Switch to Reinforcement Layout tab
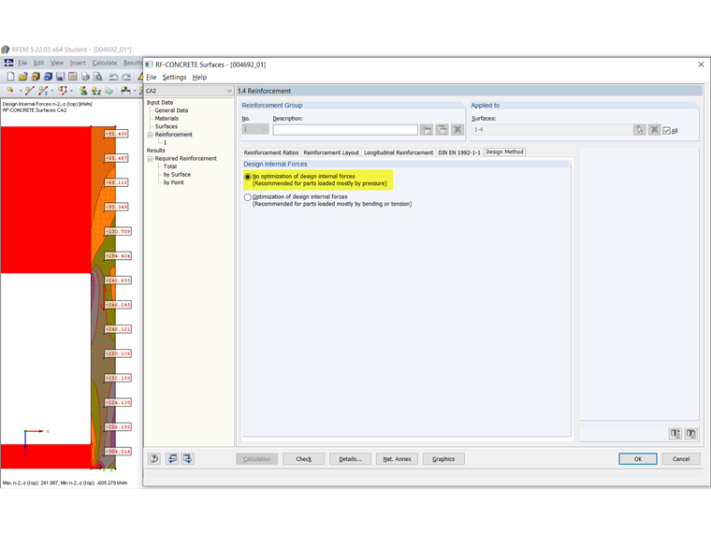This screenshot has width=711, height=533. [x=331, y=152]
